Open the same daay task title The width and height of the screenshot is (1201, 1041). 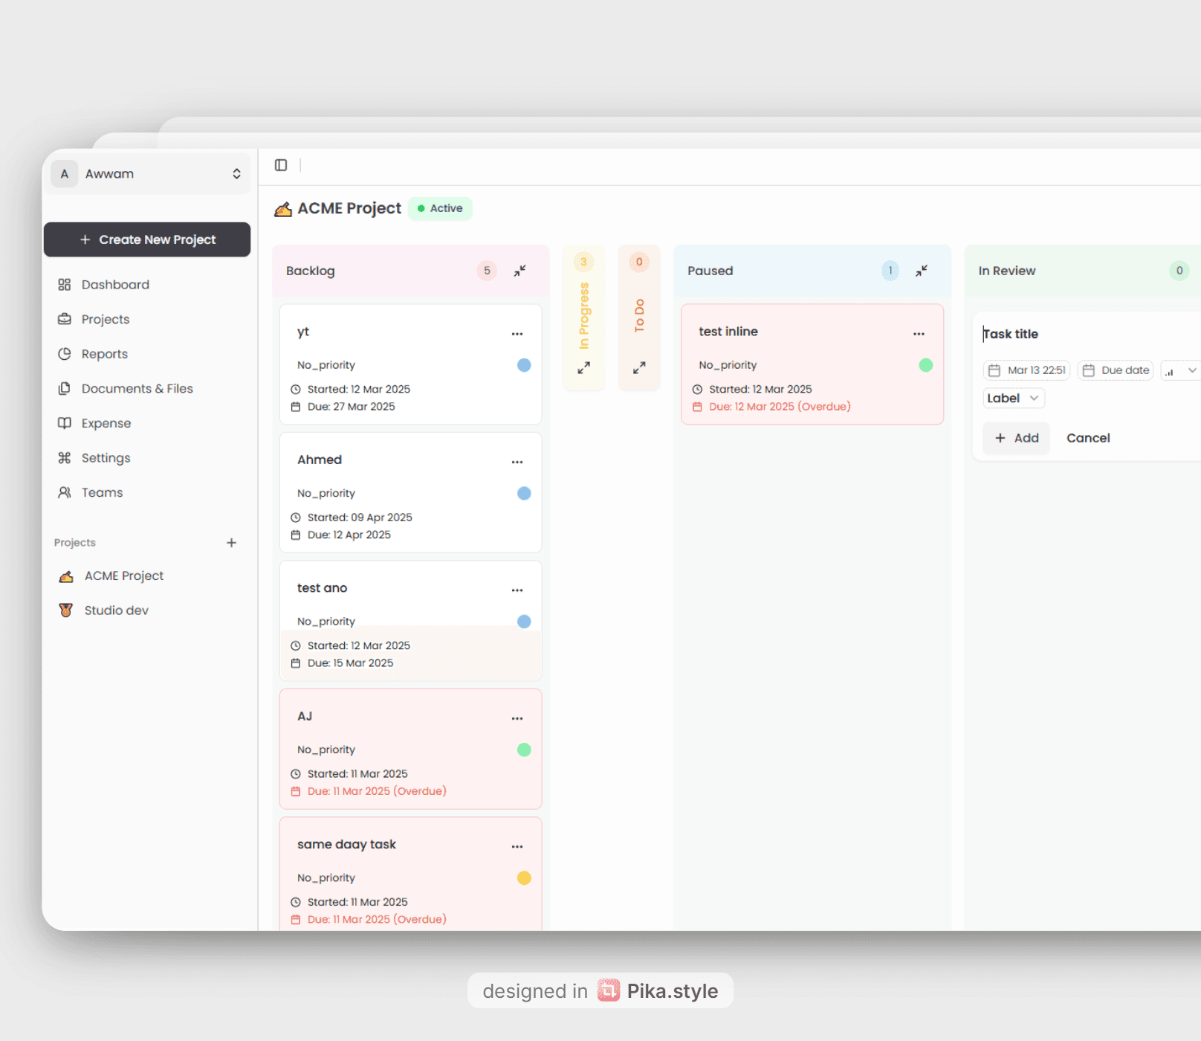click(346, 844)
